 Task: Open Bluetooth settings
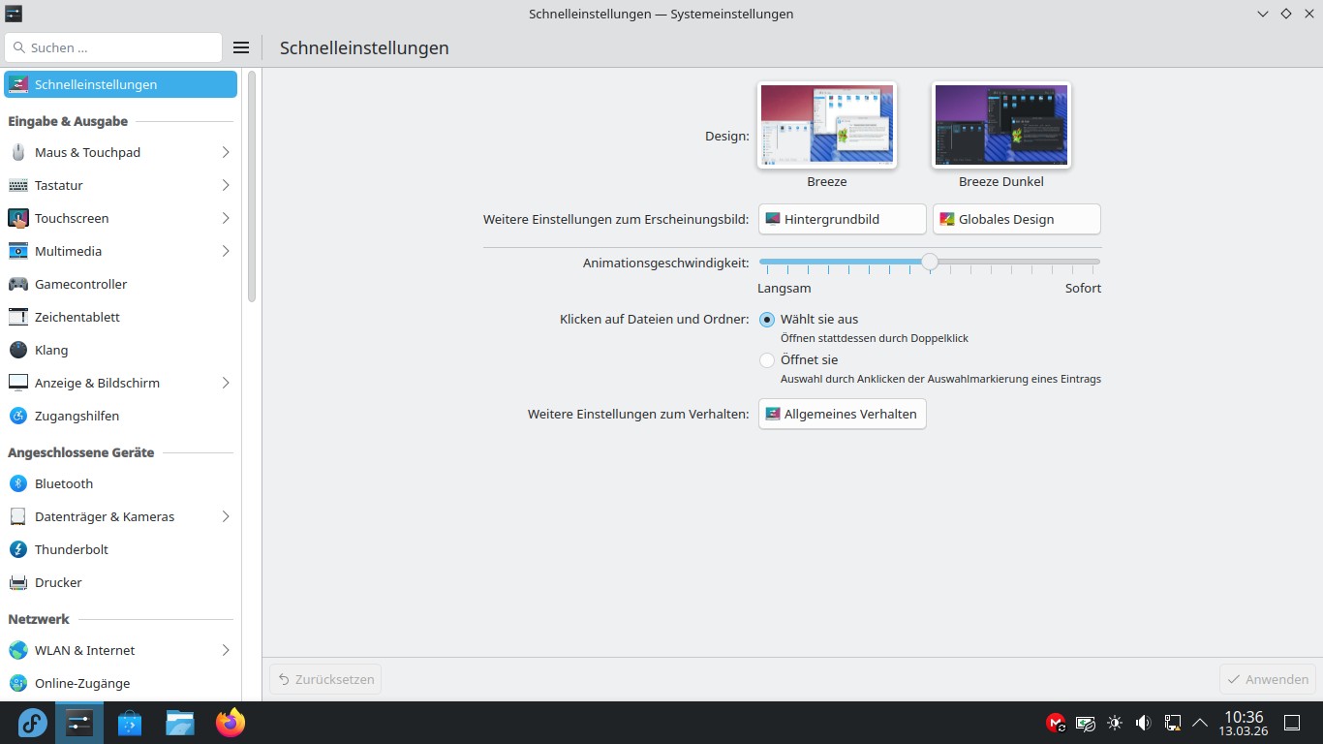[x=120, y=483]
